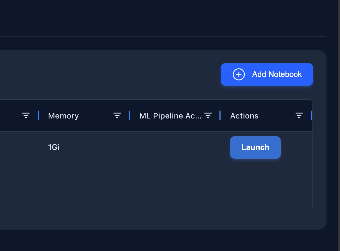Grab the resize handle left of Memory column
The width and height of the screenshot is (340, 251).
pos(38,115)
